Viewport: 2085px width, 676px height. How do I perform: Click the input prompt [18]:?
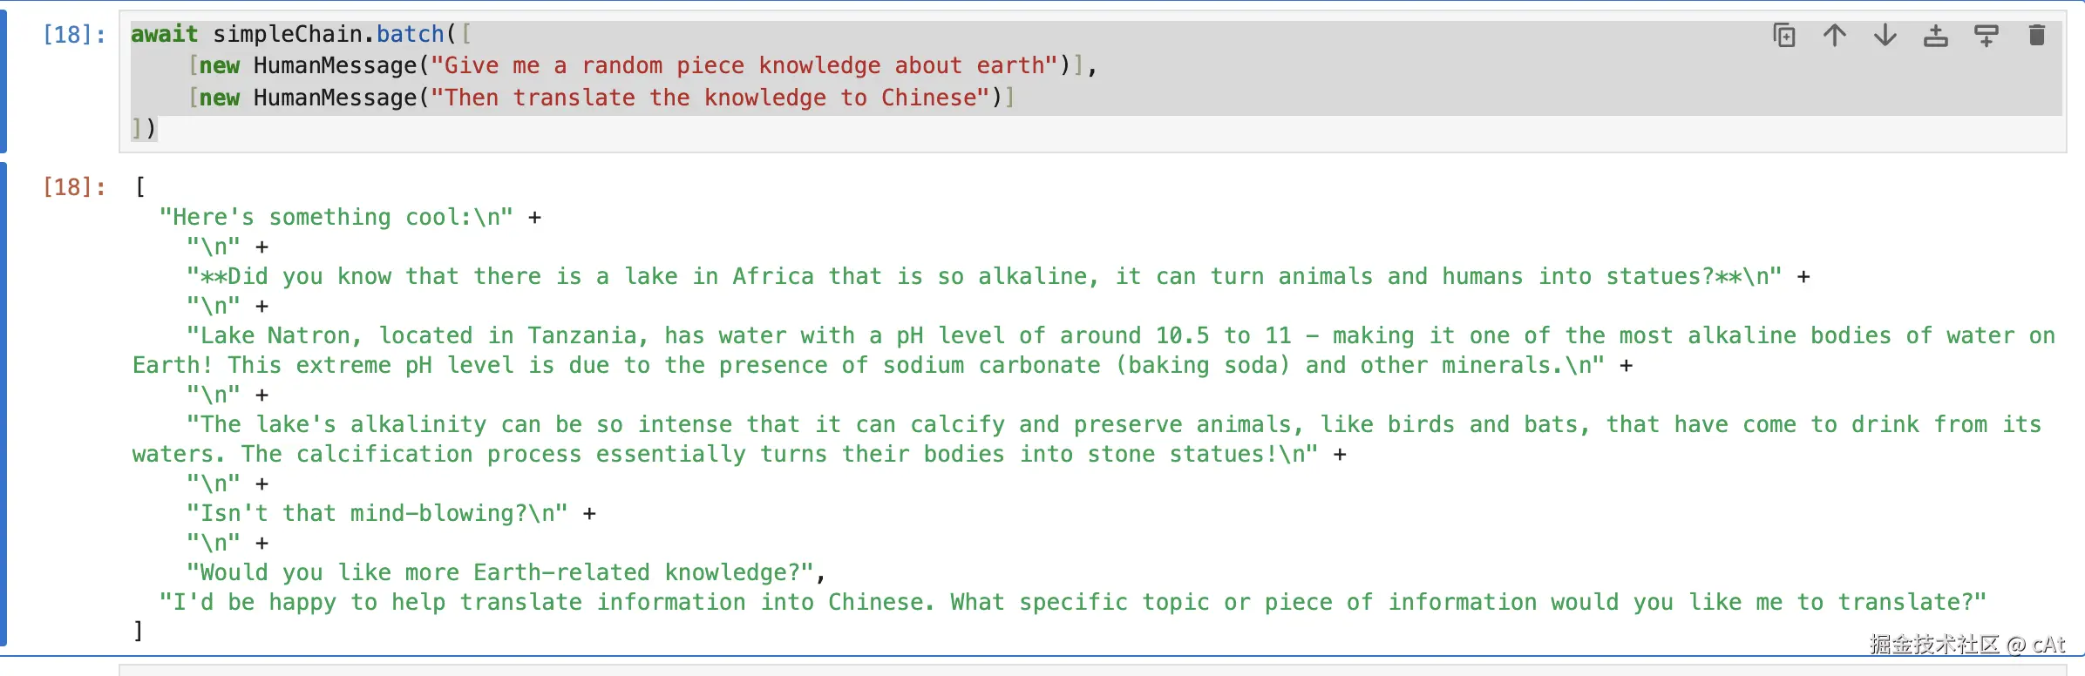point(73,34)
